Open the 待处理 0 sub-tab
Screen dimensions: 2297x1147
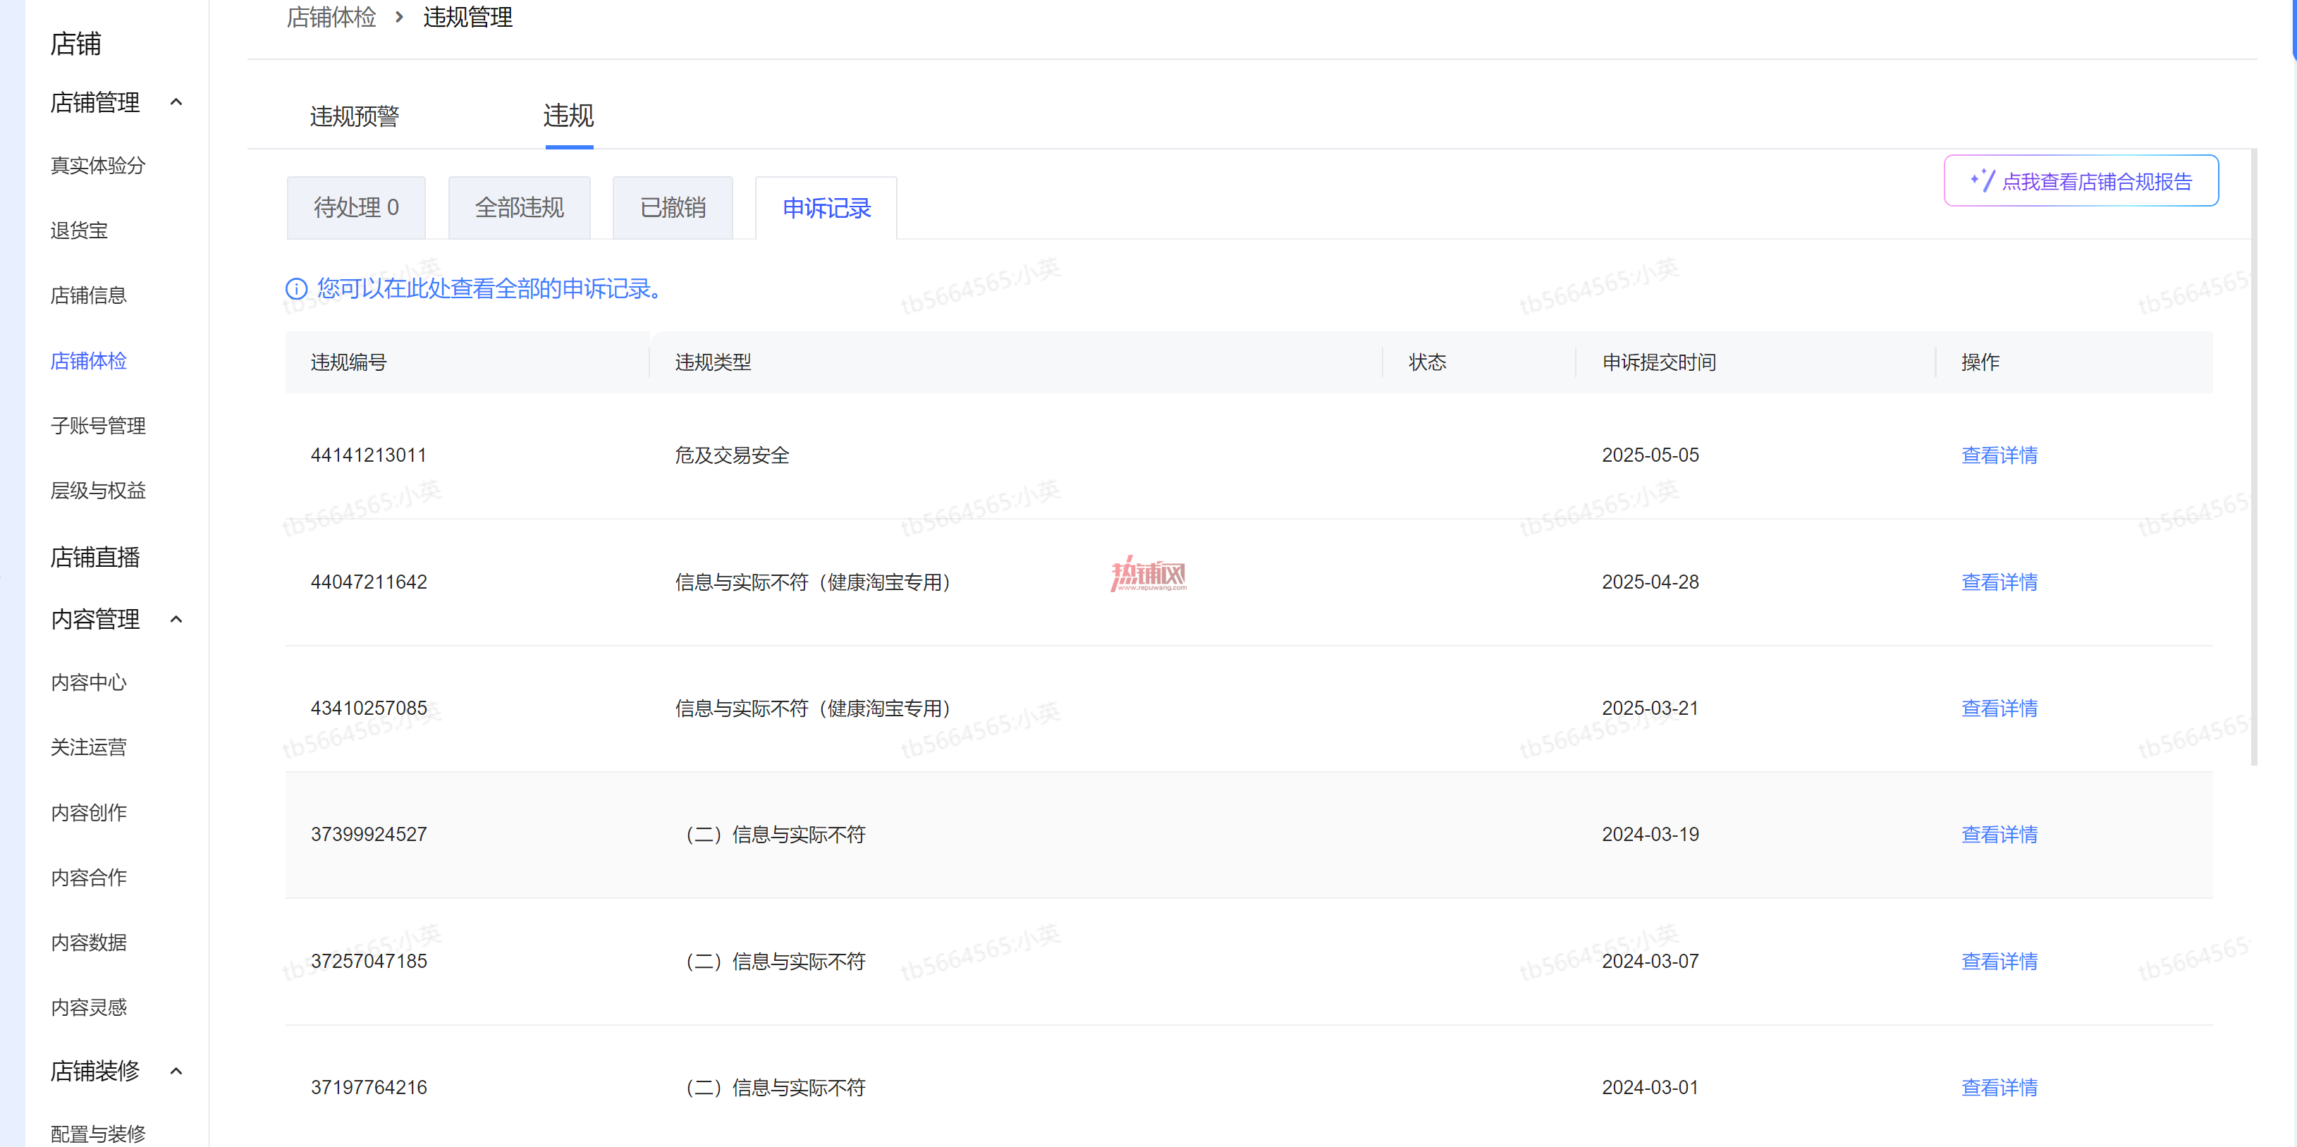point(356,208)
